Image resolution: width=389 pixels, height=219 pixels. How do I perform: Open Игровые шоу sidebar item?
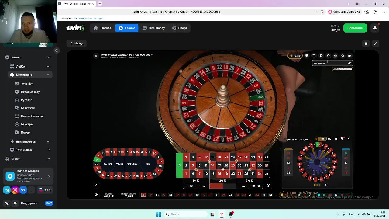(30, 92)
